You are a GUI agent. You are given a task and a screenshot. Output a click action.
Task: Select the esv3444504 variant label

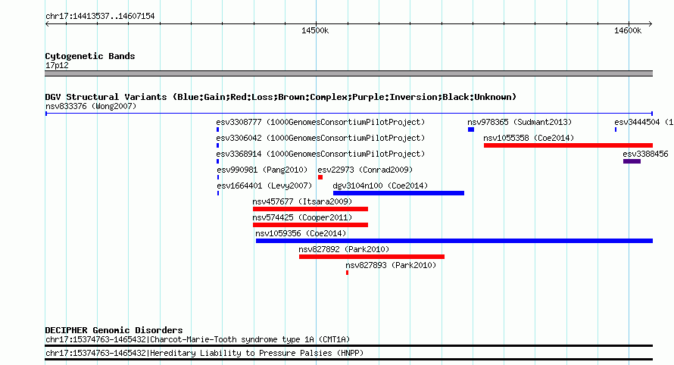pos(644,122)
